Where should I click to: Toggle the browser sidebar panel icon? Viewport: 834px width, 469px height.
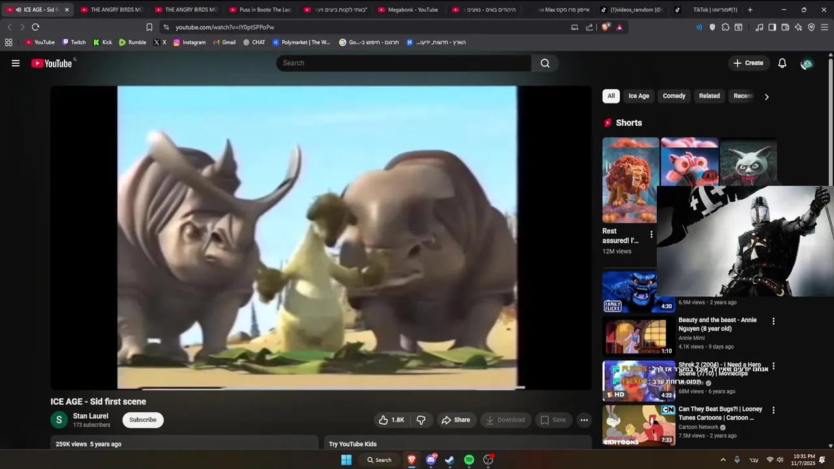pos(772,27)
